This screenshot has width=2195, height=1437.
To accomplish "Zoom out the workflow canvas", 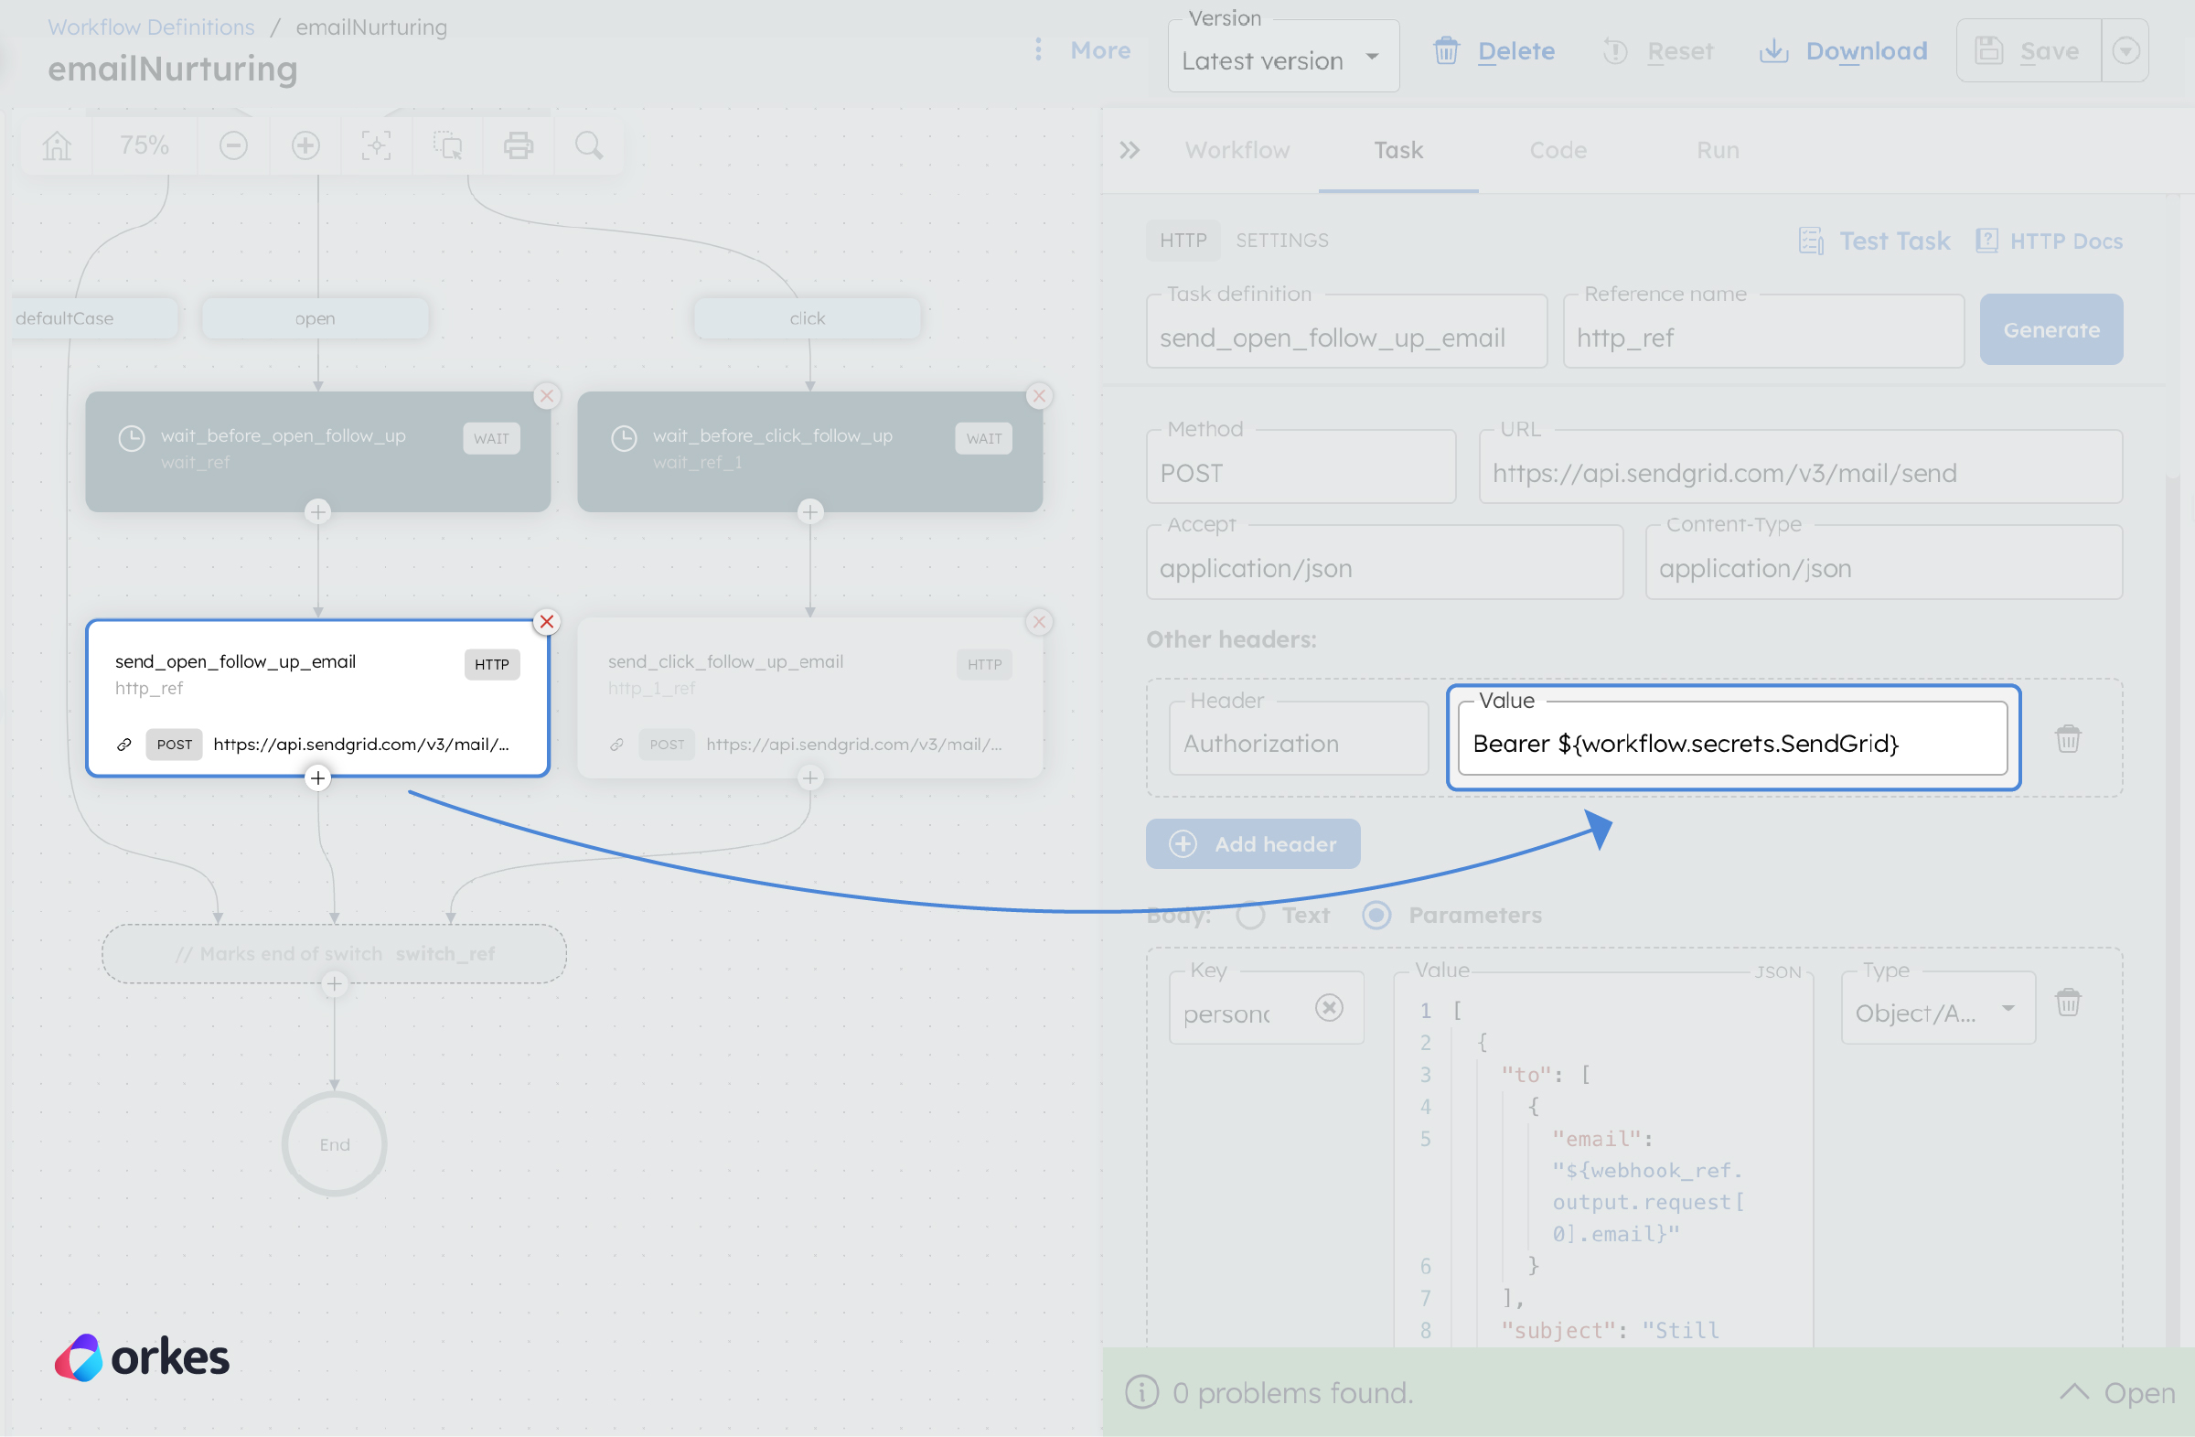I will 233,145.
